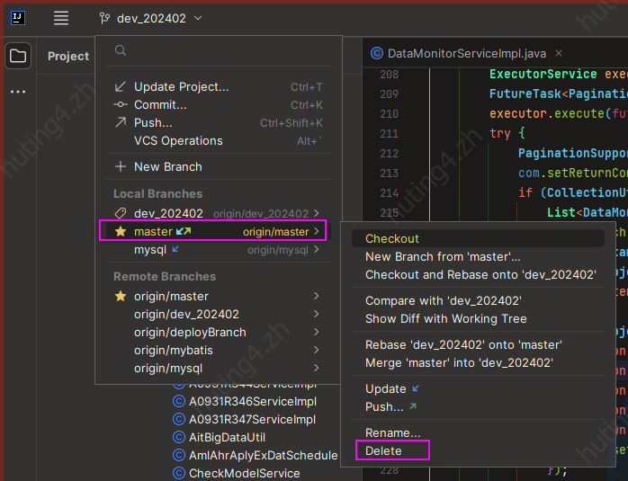Viewport: 628px width, 481px height.
Task: Open VCS Operations entry
Action: pyautogui.click(x=219, y=141)
